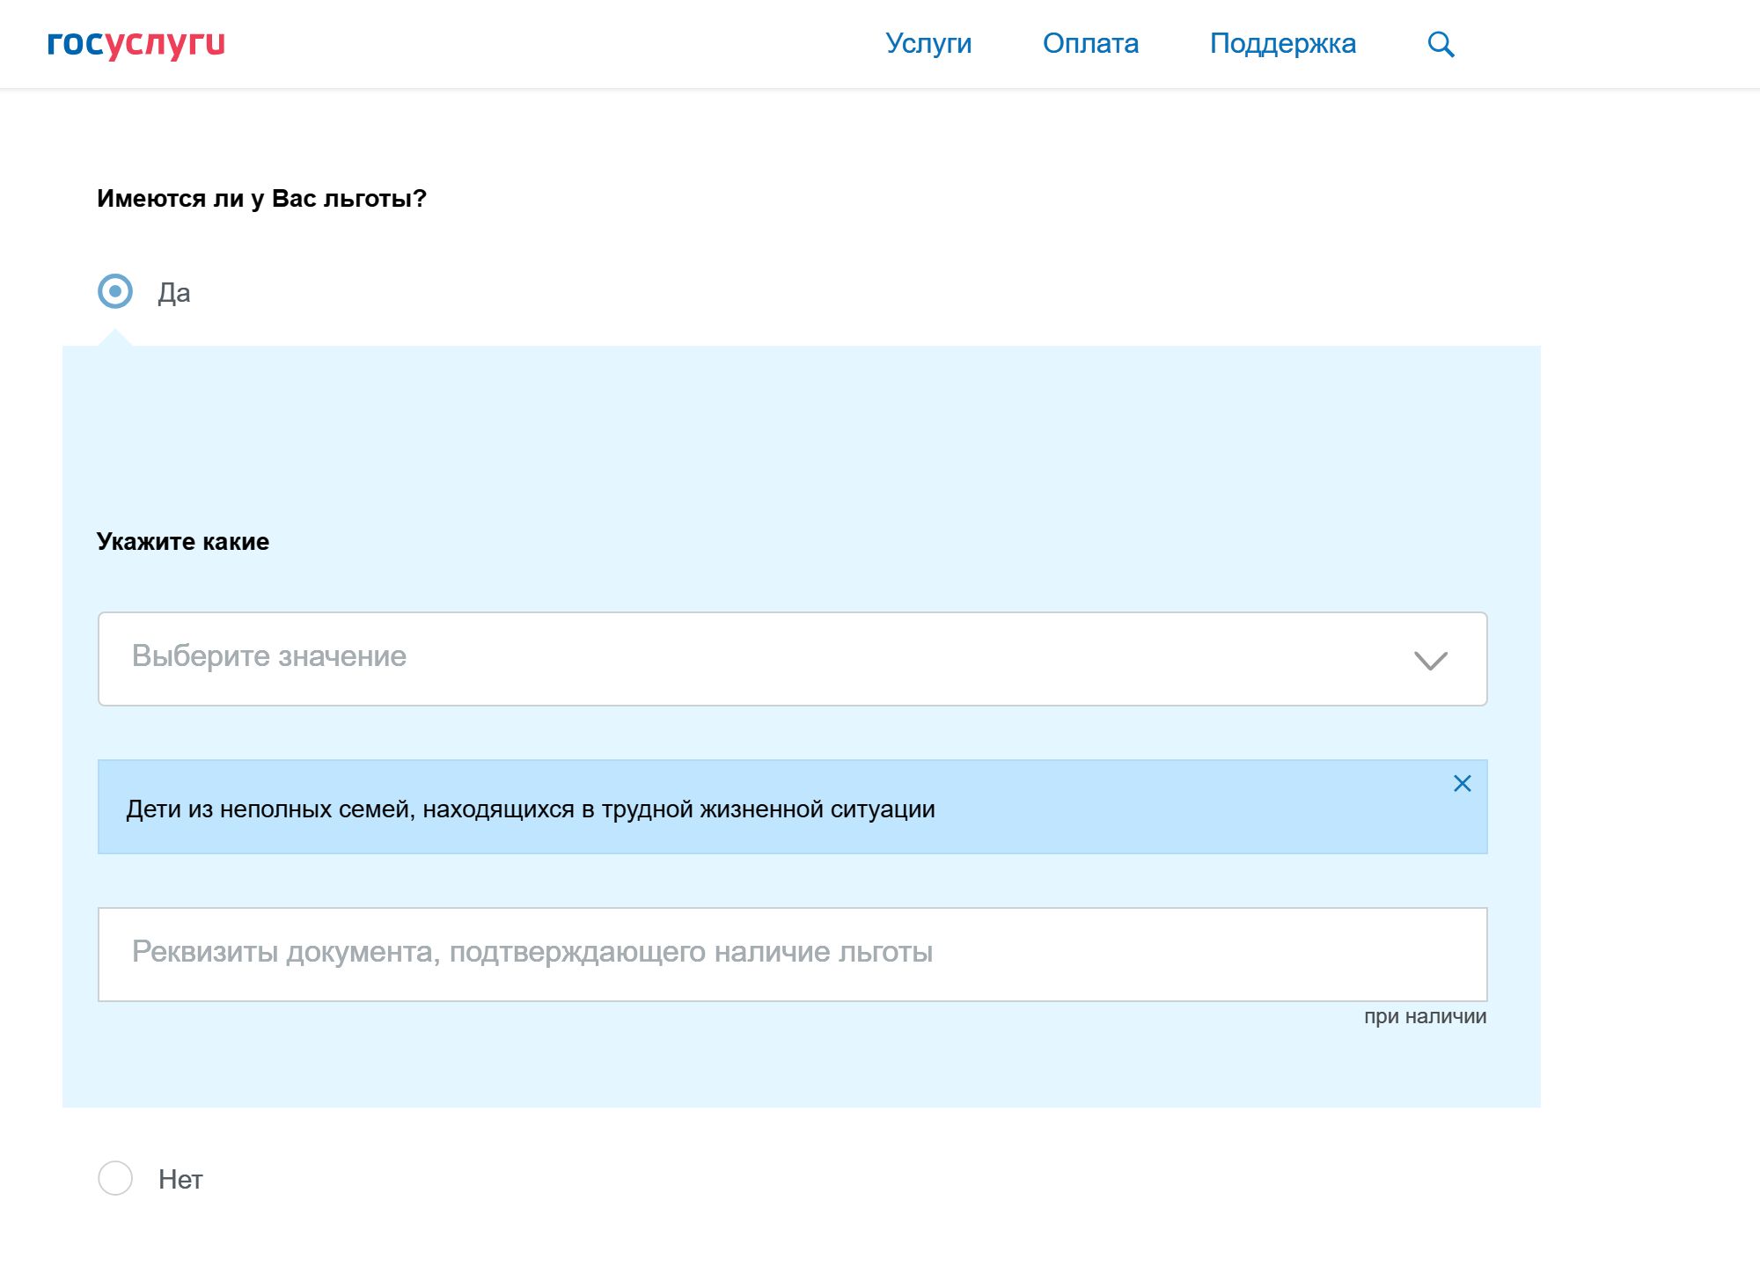Go to the Оплата section
1760x1281 pixels.
point(1090,43)
